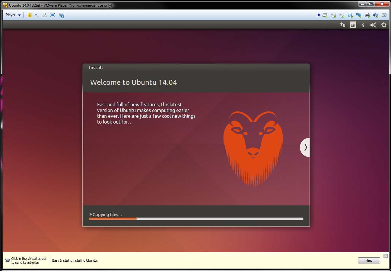Screen dimensions: 391x271
Task: Click the VMware Player icon in the title bar
Action: [5, 5]
